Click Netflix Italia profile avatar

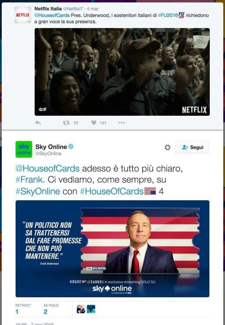pos(23,15)
